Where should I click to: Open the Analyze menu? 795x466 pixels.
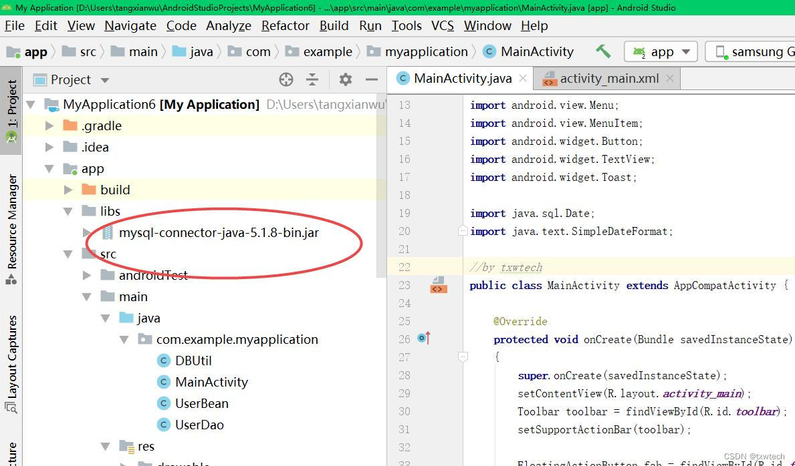pyautogui.click(x=229, y=26)
